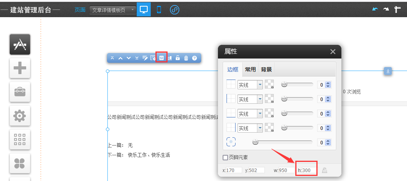This screenshot has height=181, width=407.
Task: Open the gear settings sidebar button
Action: 20,116
